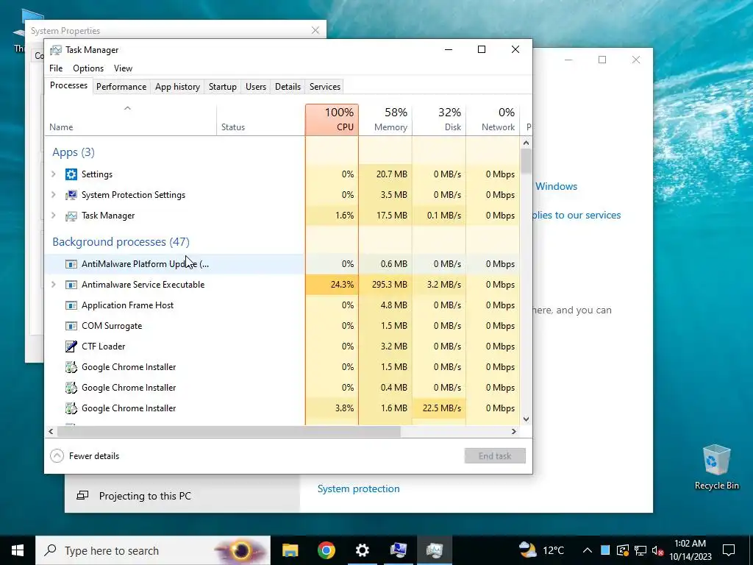Select the CTF Loader process name

103,347
